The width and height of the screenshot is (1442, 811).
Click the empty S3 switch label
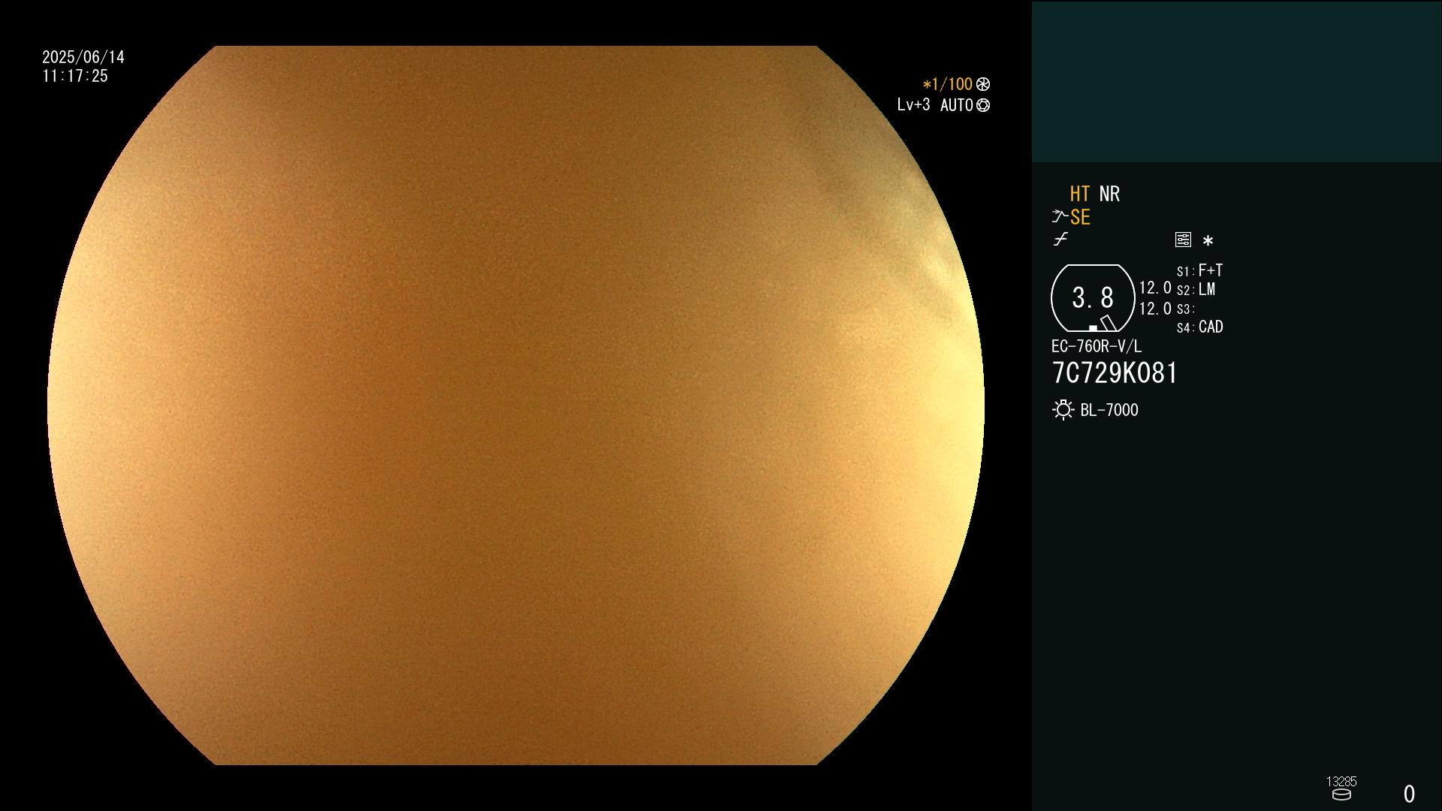tap(1185, 309)
